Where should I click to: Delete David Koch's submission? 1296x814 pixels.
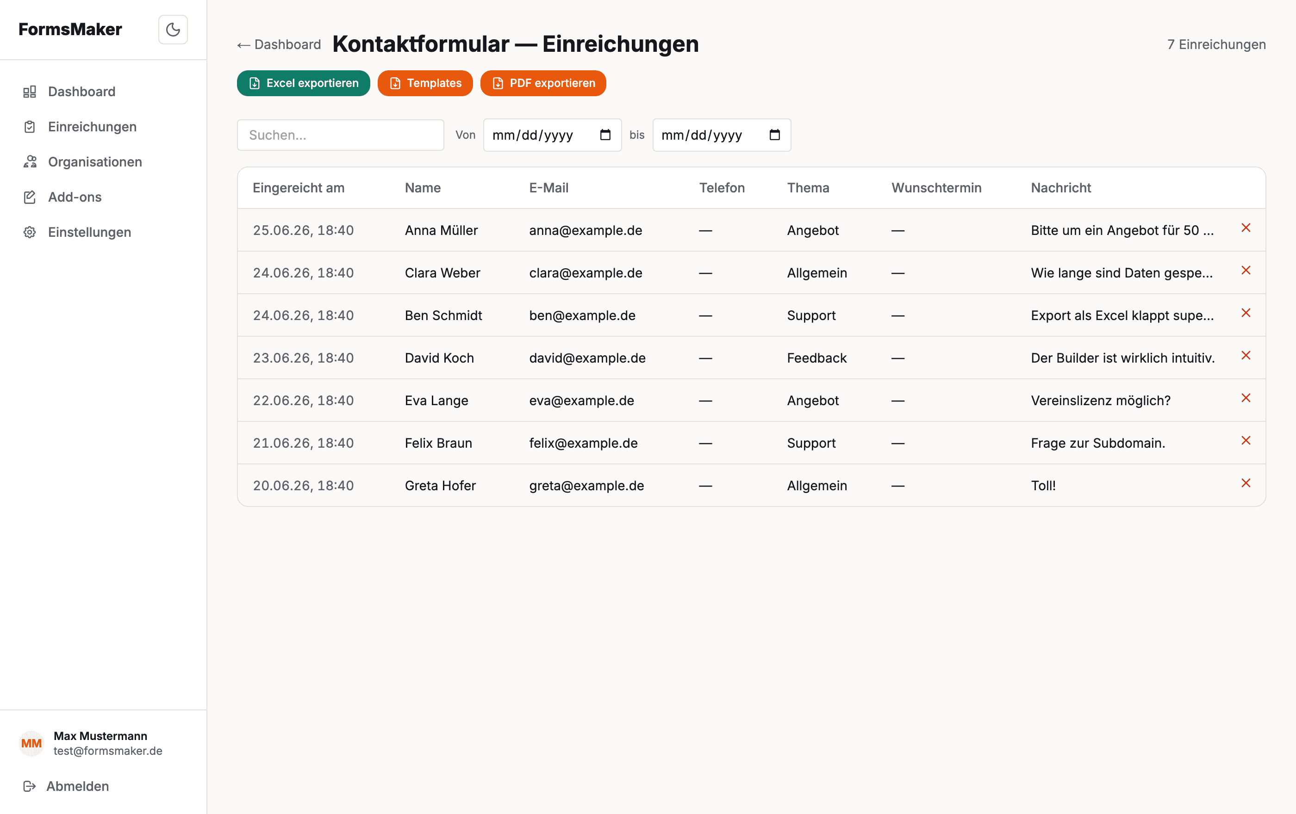coord(1246,355)
